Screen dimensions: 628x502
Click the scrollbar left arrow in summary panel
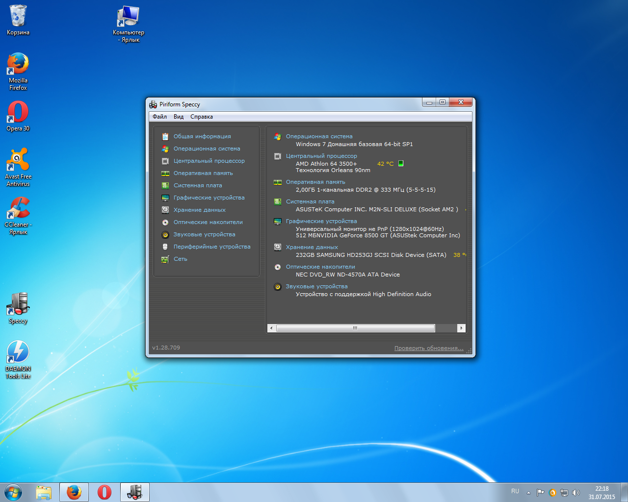coord(272,328)
